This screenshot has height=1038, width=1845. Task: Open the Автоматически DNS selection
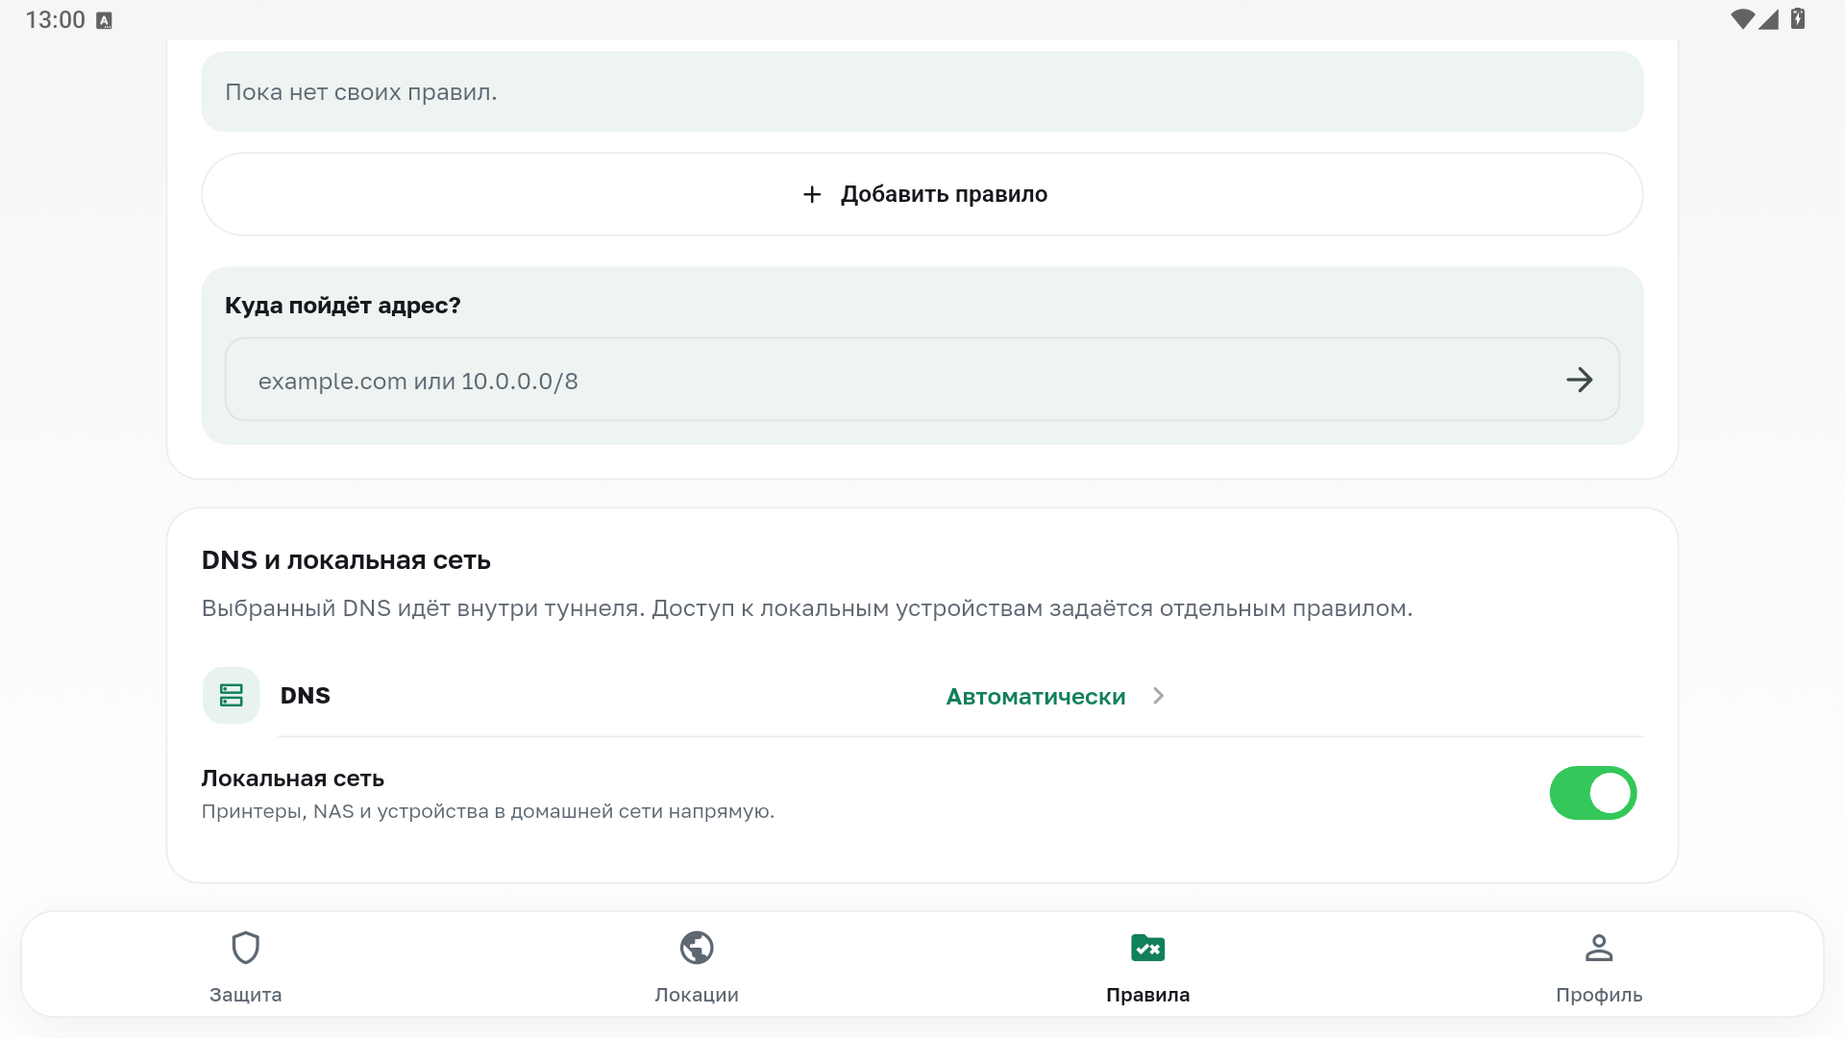tap(1036, 697)
